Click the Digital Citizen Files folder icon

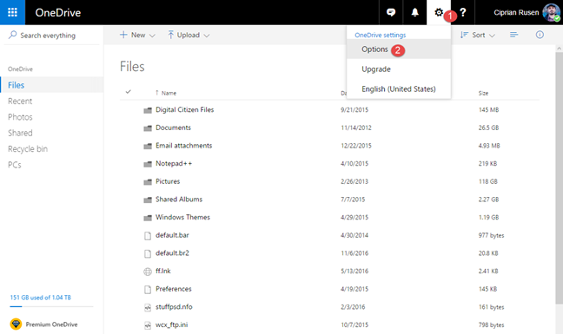click(148, 110)
